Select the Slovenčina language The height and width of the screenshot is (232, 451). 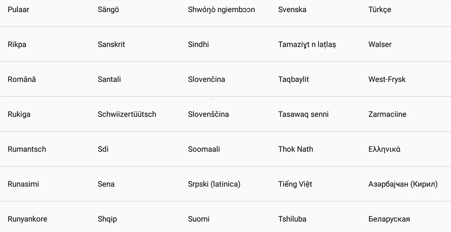(206, 79)
